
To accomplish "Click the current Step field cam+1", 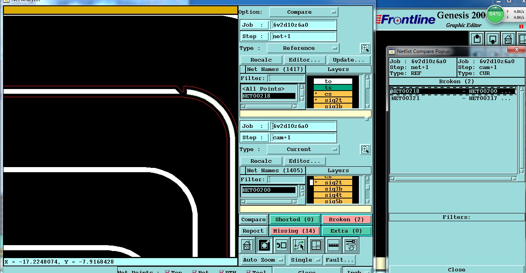I will (303, 138).
